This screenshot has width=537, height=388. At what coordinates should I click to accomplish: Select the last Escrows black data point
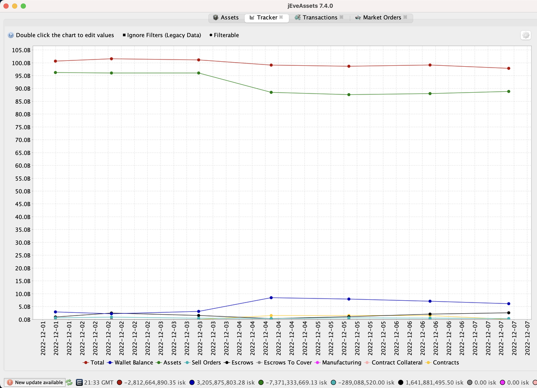point(509,313)
